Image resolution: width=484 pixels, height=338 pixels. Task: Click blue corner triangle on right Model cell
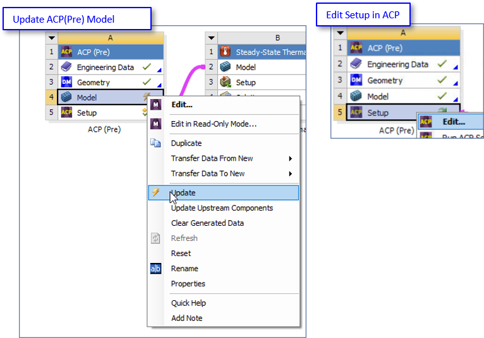pyautogui.click(x=456, y=99)
